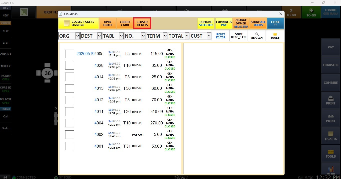The width and height of the screenshot is (341, 179).
Task: Expand the TERM filter dropdown
Action: pos(165,36)
